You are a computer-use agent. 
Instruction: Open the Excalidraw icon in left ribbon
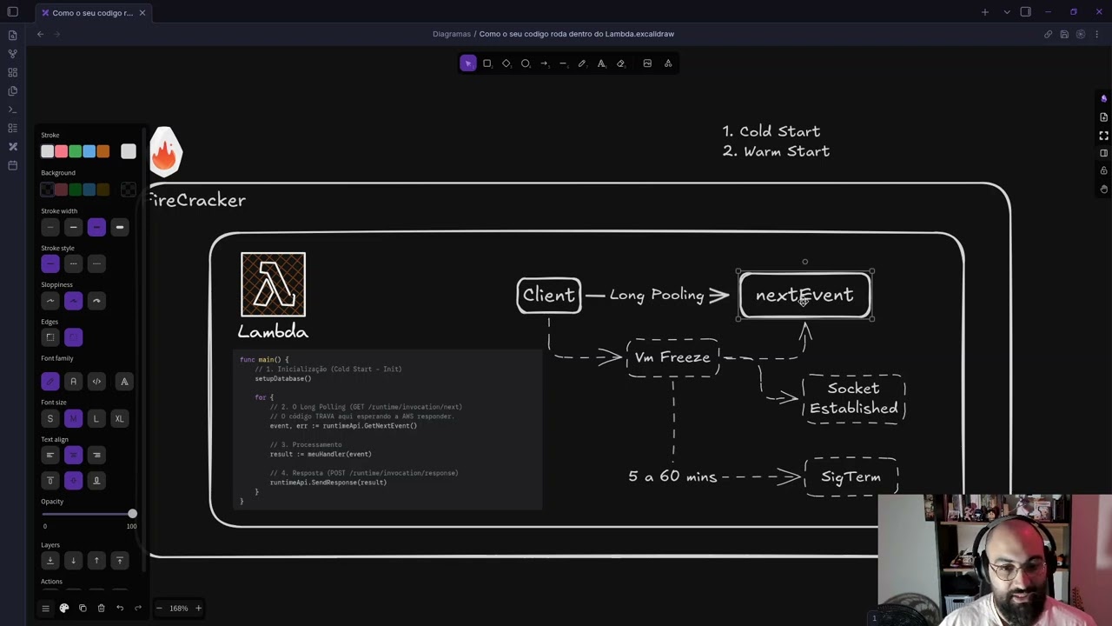coord(12,146)
